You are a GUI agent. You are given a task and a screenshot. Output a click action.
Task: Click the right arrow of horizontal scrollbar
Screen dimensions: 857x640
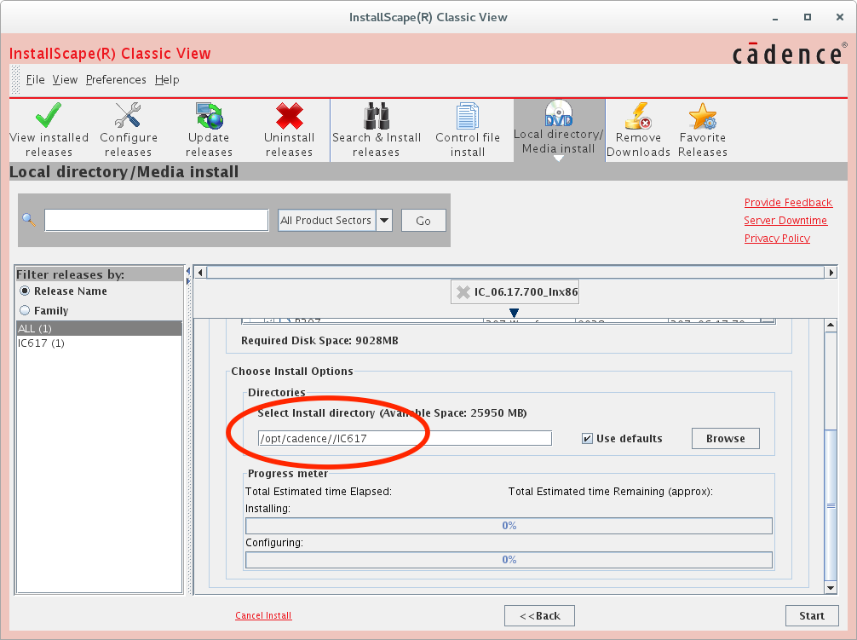[831, 272]
